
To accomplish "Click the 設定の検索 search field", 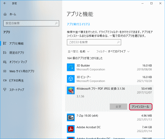I will point(31,23).
